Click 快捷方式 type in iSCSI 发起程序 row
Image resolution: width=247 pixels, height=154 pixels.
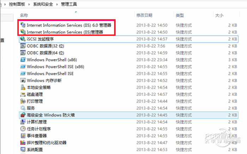[184, 39]
